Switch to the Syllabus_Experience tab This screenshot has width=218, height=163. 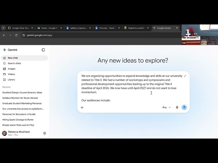click(x=79, y=28)
